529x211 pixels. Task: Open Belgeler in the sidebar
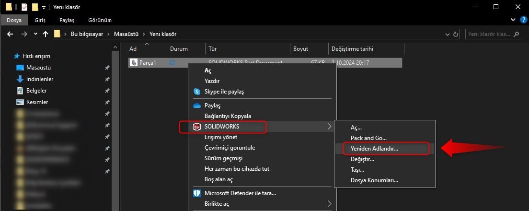click(36, 91)
